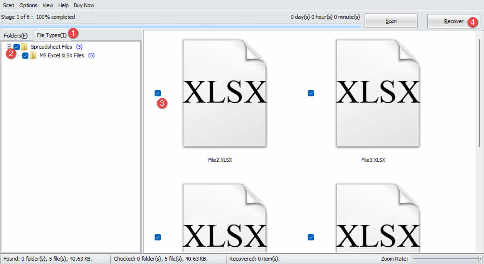Click the scan progress bar
This screenshot has width=484, height=264.
pyautogui.click(x=181, y=26)
